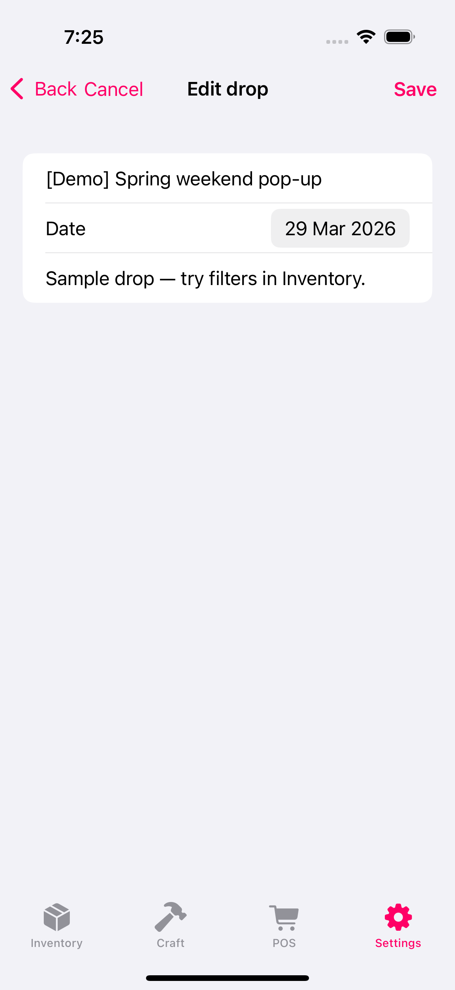Tap the back chevron arrow icon

click(17, 89)
